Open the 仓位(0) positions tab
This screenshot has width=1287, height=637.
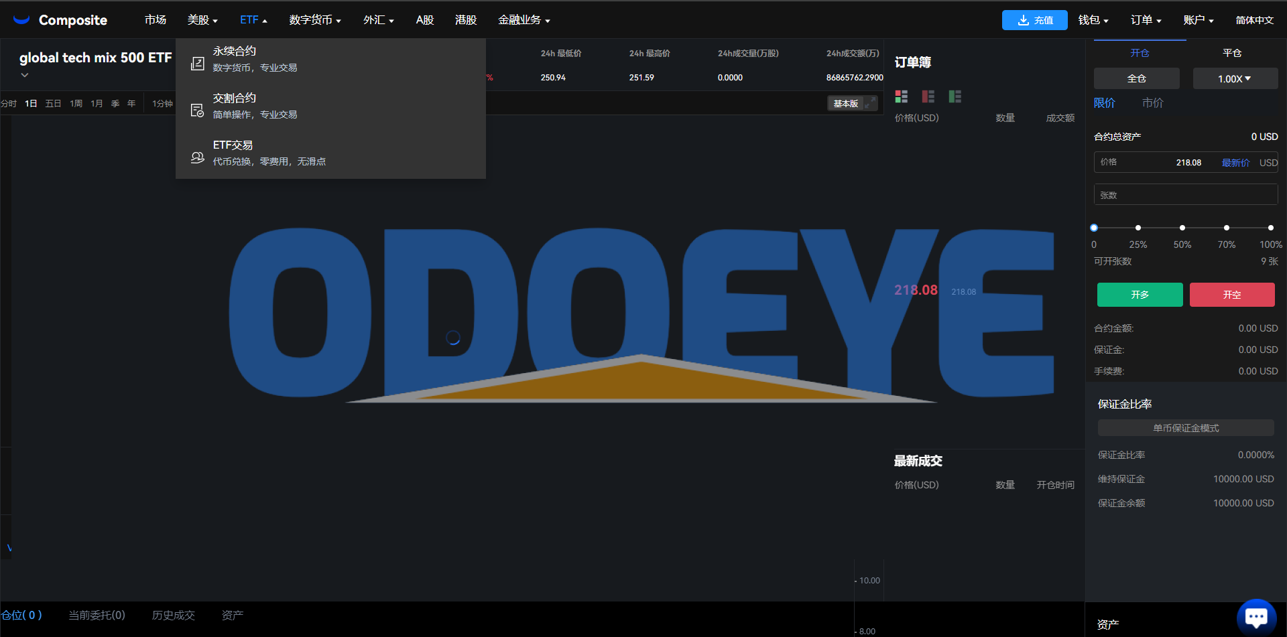coord(21,615)
